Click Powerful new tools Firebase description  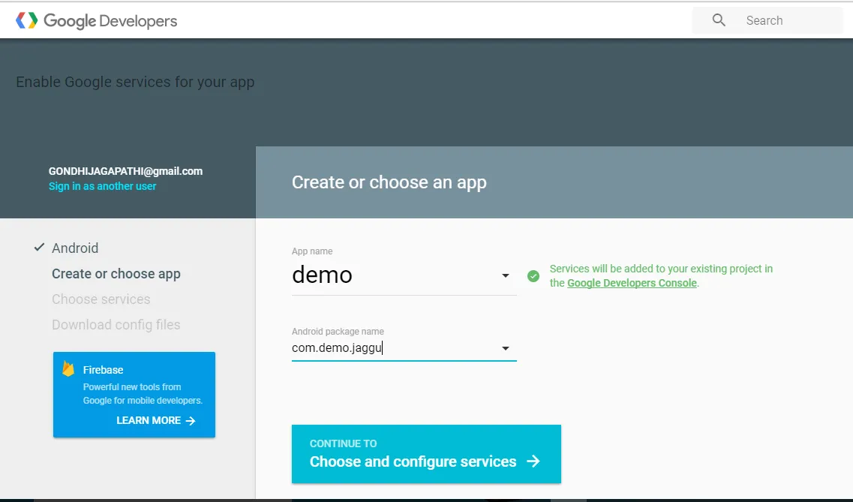(x=143, y=394)
